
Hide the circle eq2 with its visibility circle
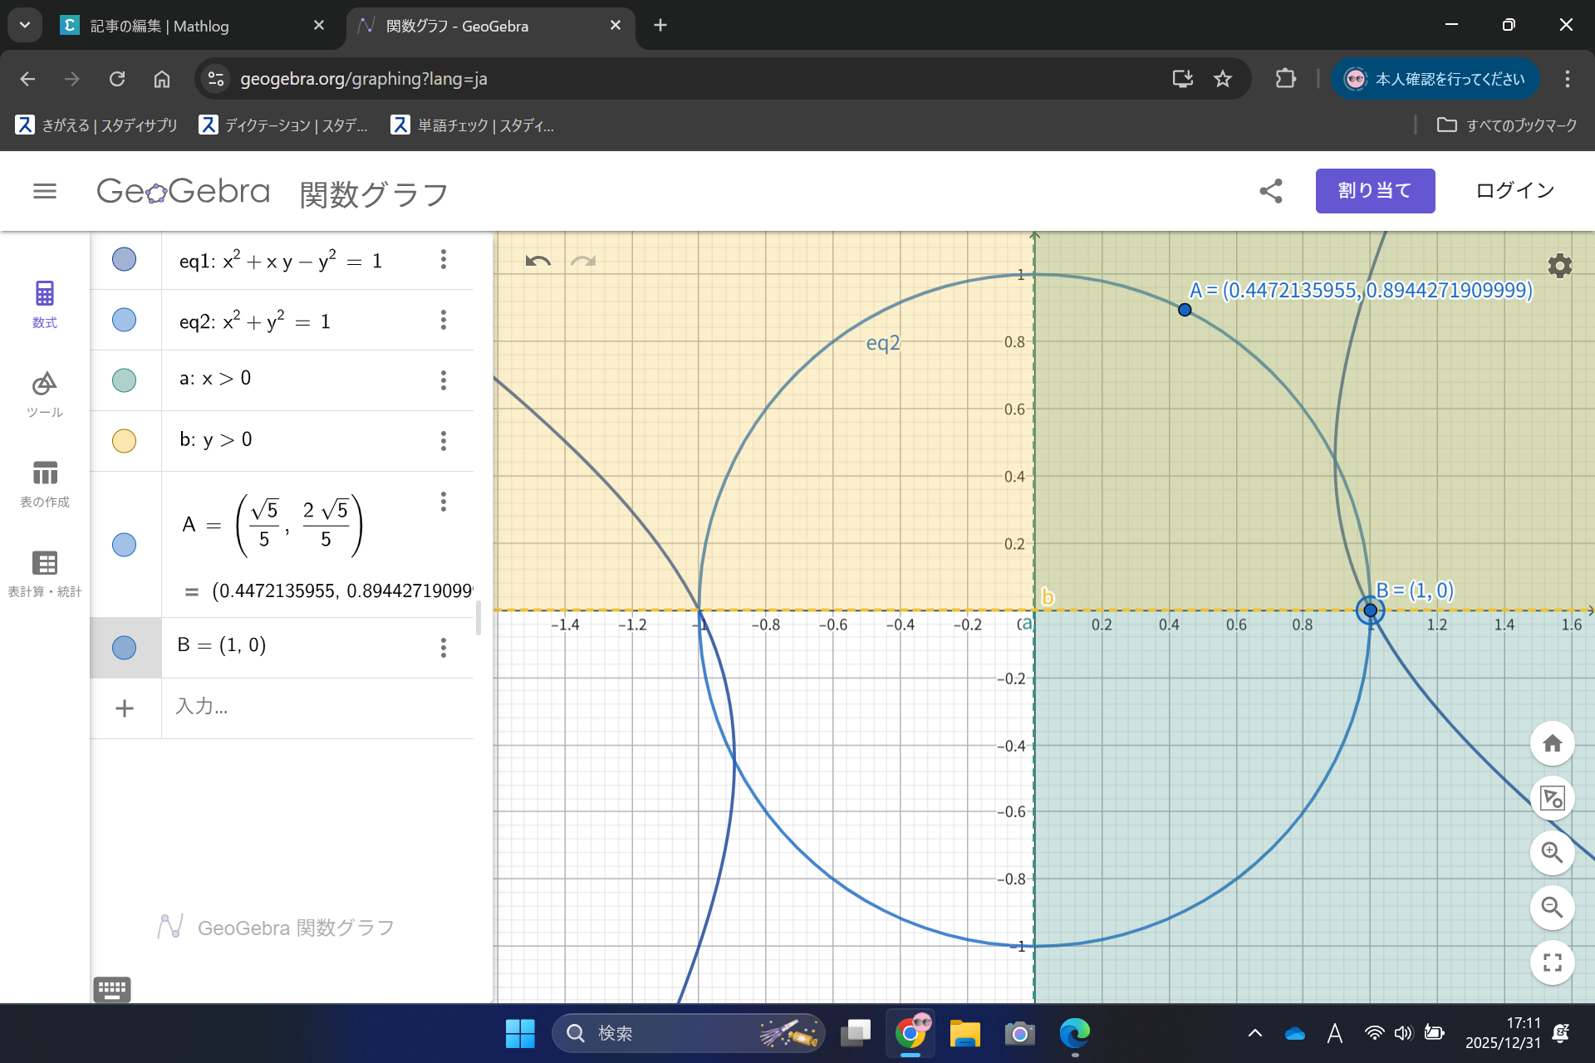(x=124, y=320)
